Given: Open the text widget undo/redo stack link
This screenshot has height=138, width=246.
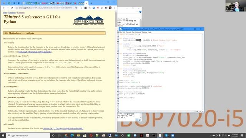Looking at the screenshot, I should pos(63,128).
